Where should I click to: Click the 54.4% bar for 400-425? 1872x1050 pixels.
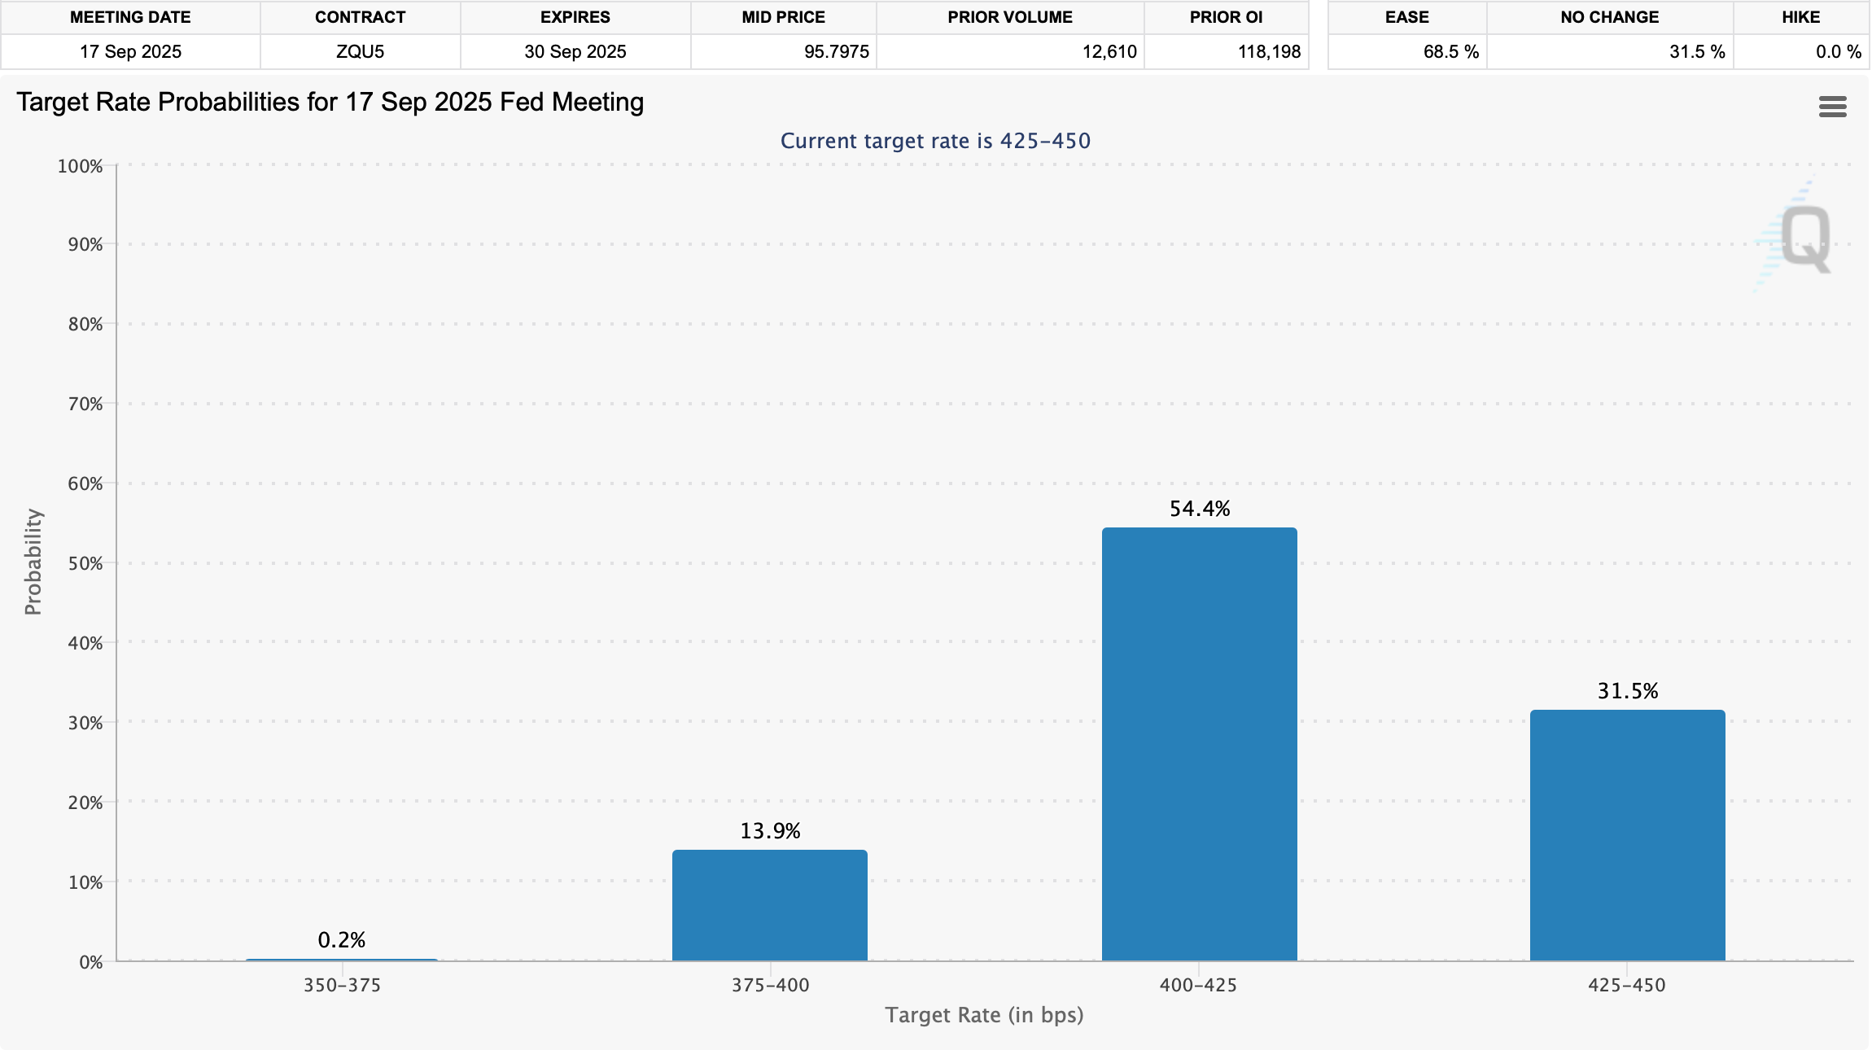pos(1199,743)
